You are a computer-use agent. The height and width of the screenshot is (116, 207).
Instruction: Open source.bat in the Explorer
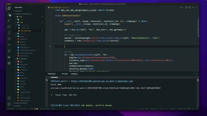pyautogui.click(x=24, y=56)
